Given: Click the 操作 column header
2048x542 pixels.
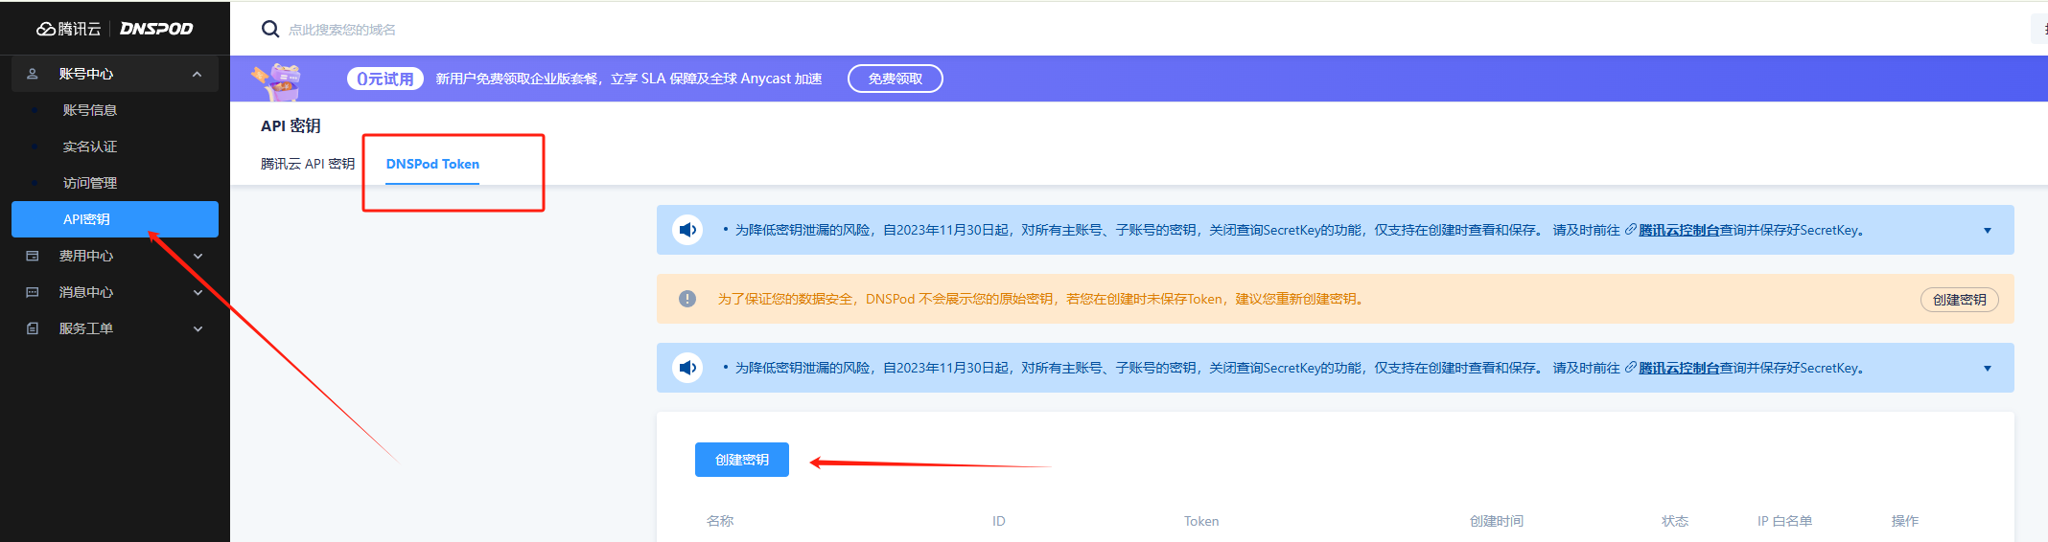Looking at the screenshot, I should tap(1905, 521).
